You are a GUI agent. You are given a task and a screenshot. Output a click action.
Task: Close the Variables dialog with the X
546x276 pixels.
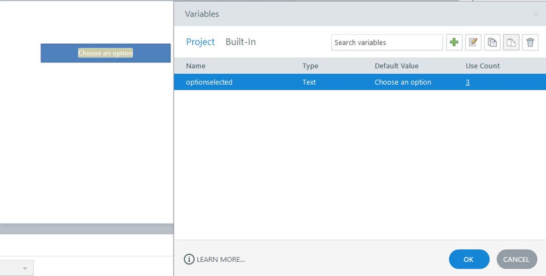pos(536,14)
